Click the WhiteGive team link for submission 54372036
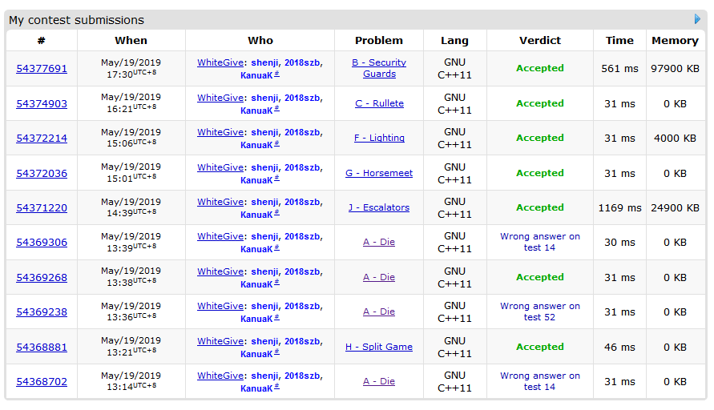The width and height of the screenshot is (714, 410). click(221, 167)
